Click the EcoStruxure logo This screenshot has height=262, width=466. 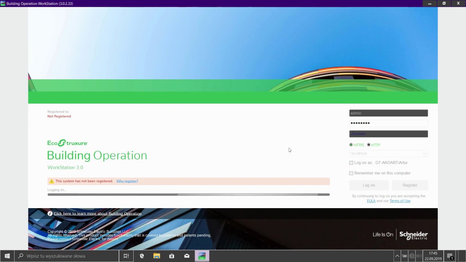(x=68, y=143)
